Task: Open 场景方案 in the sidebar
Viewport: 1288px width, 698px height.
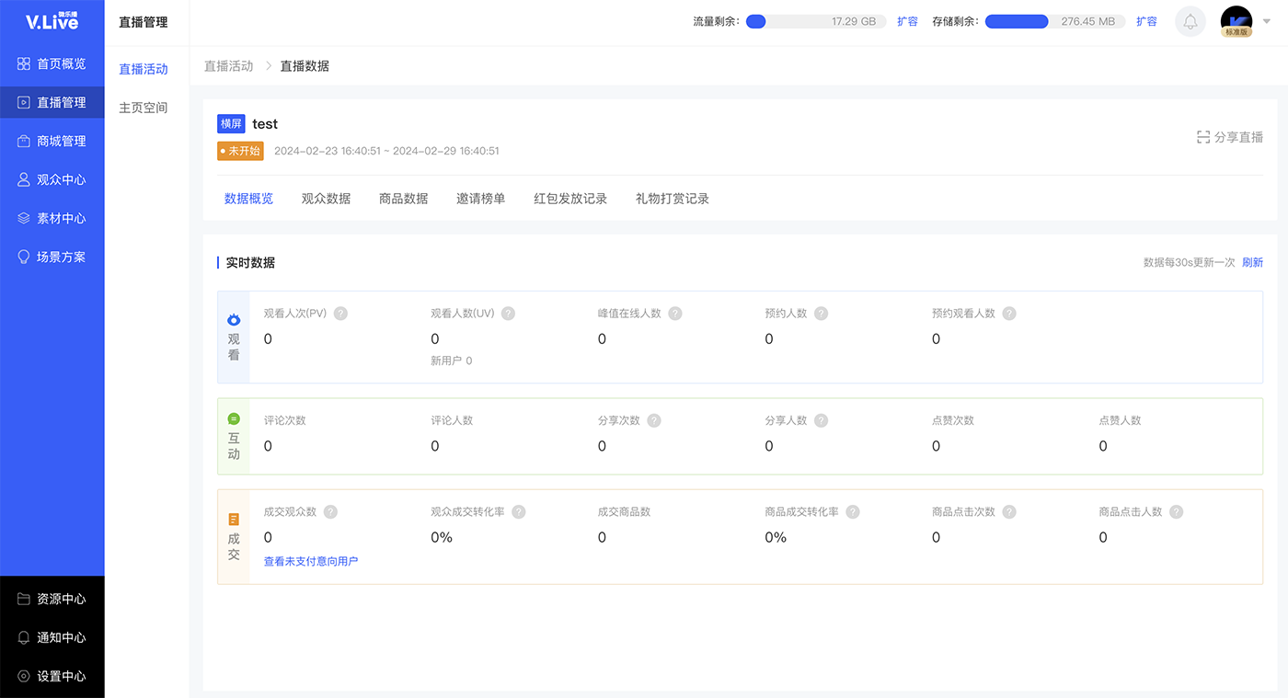Action: coord(52,257)
